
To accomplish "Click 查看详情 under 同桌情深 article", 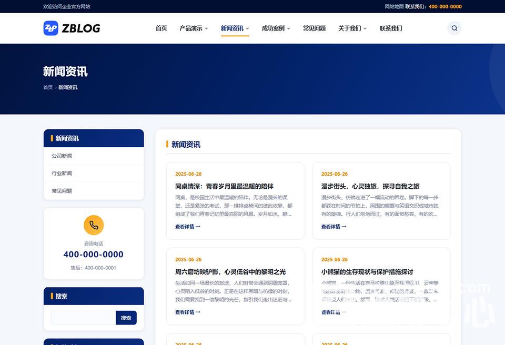I will click(x=188, y=227).
